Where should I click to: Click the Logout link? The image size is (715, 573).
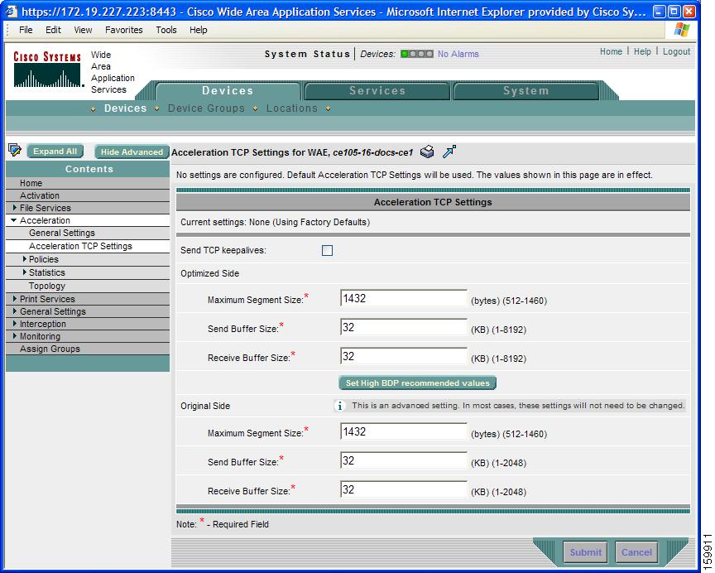point(676,51)
